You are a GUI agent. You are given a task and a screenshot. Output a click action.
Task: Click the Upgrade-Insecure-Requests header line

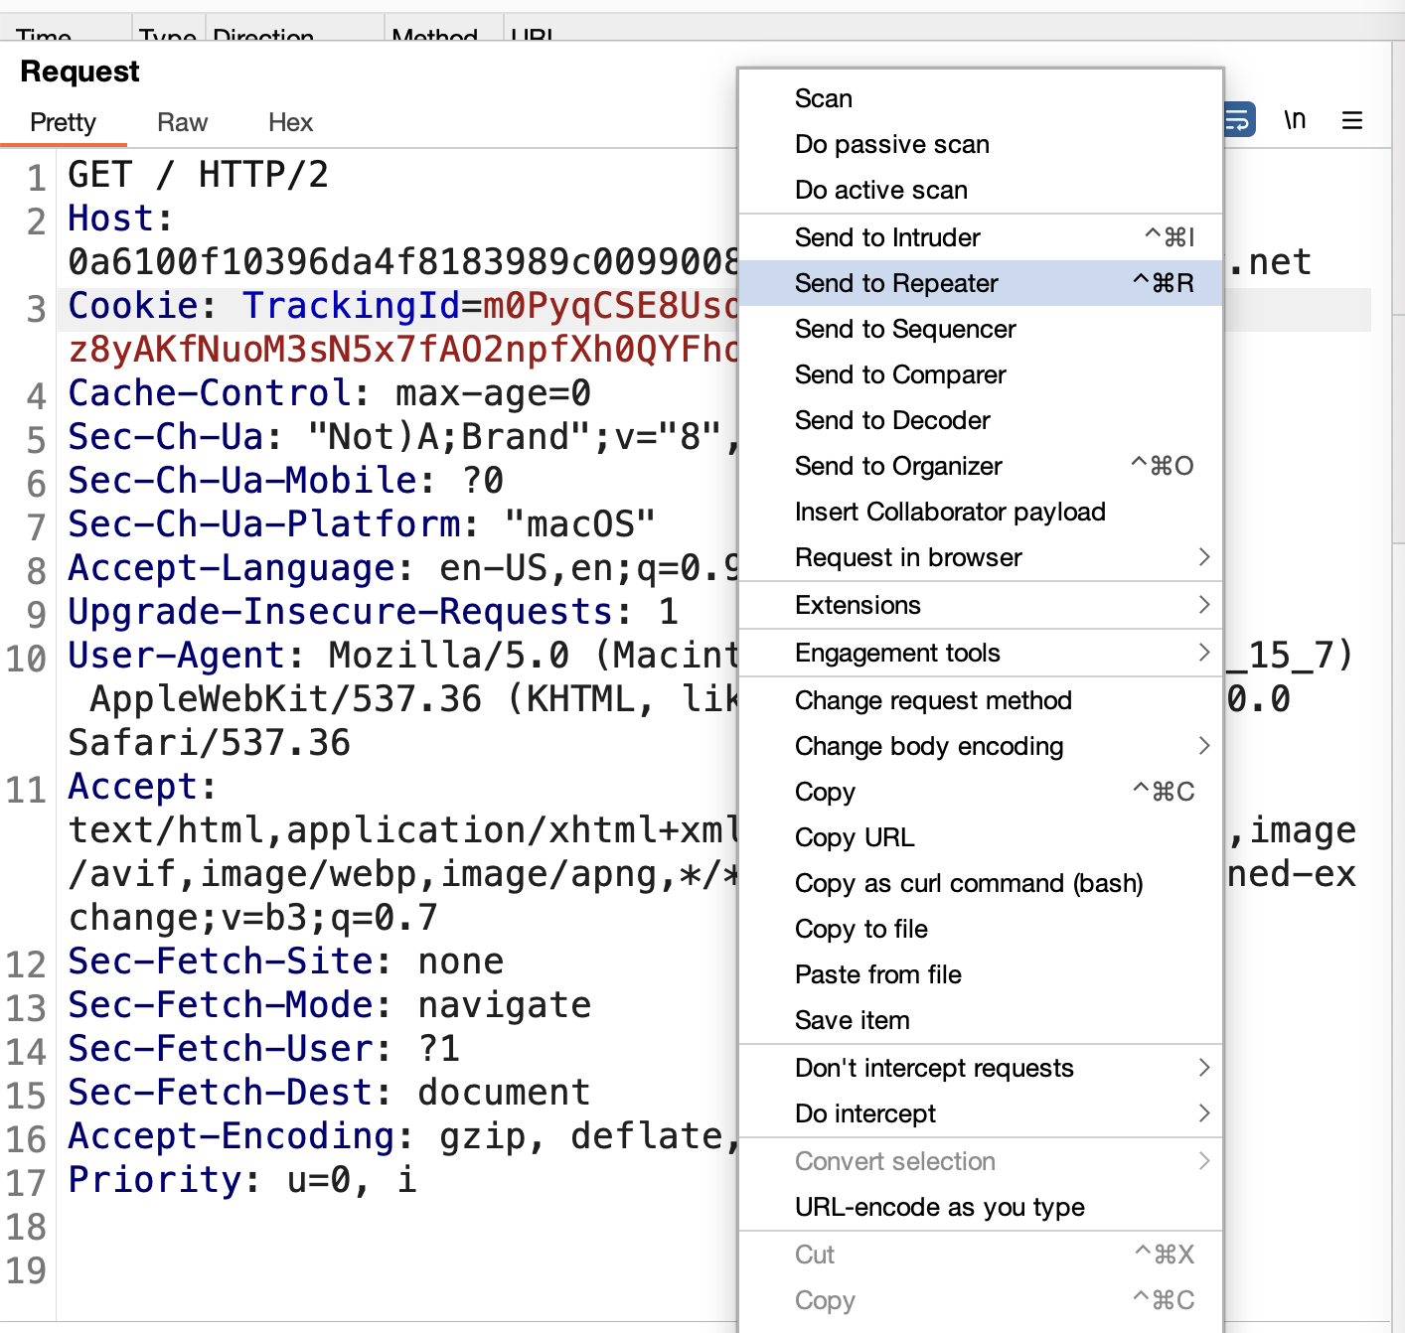click(x=374, y=612)
